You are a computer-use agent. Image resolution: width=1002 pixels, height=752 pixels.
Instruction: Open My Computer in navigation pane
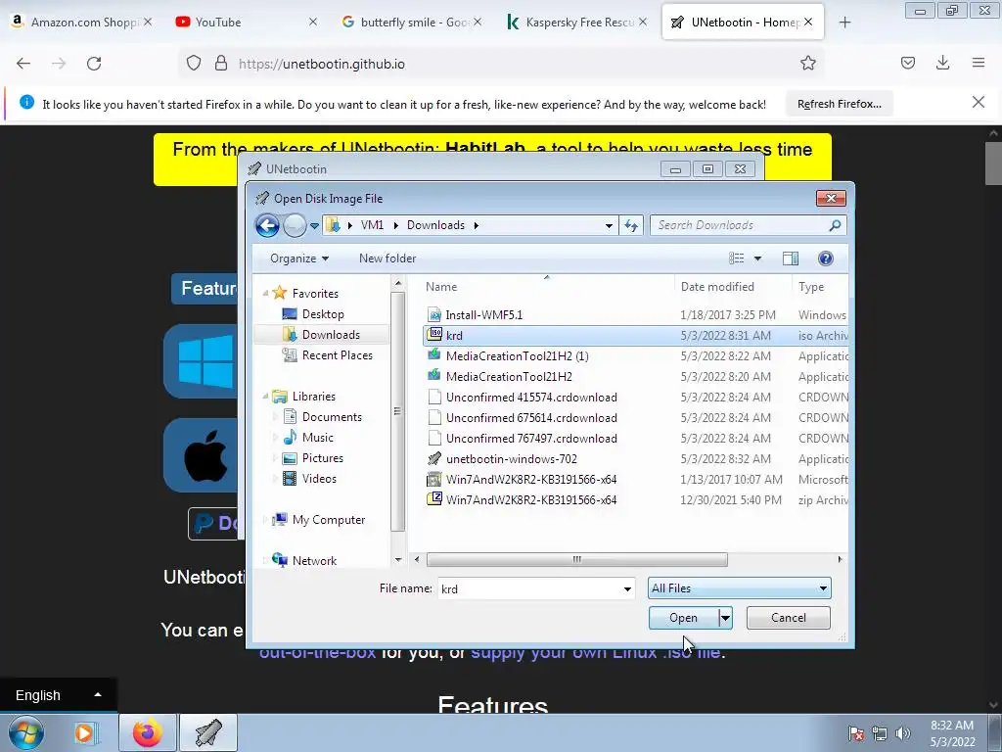click(329, 519)
